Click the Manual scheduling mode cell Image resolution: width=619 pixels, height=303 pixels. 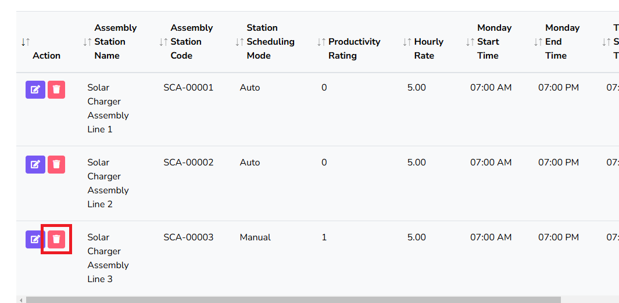click(x=255, y=237)
